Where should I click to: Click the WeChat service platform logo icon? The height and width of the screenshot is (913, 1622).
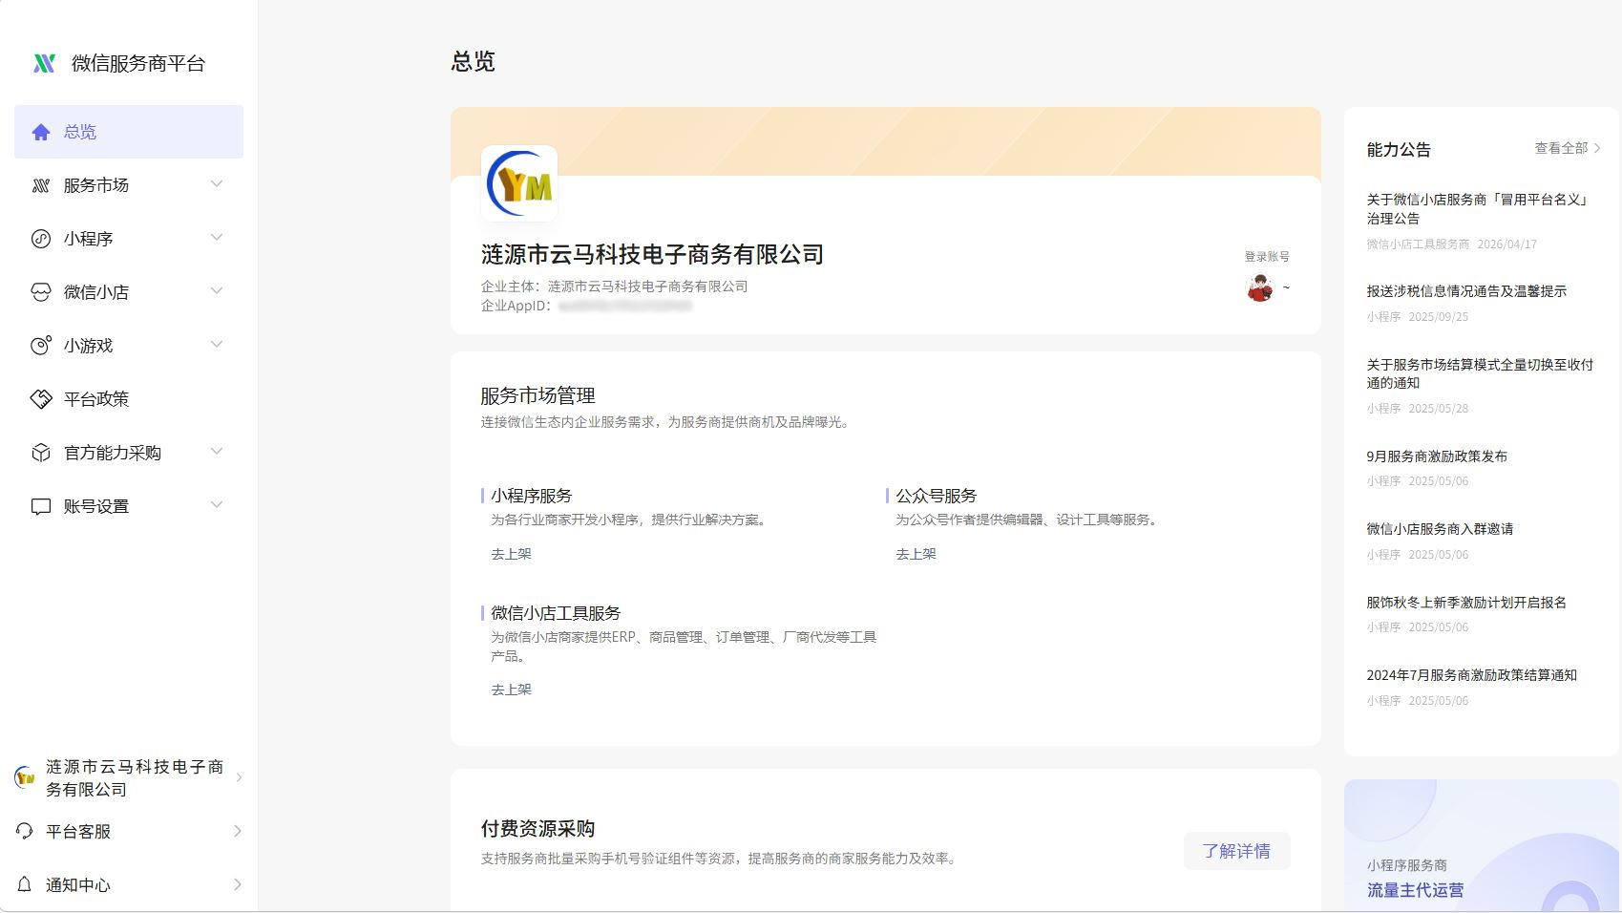(44, 63)
